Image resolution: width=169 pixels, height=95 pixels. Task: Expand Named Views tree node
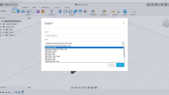(1, 27)
